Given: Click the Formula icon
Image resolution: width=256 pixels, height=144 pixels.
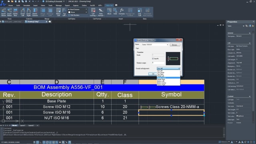Looking at the screenshot, I should click(x=122, y=12).
